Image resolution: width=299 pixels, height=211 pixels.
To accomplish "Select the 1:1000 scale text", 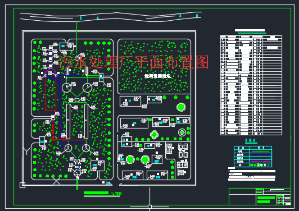I will click(x=116, y=193).
